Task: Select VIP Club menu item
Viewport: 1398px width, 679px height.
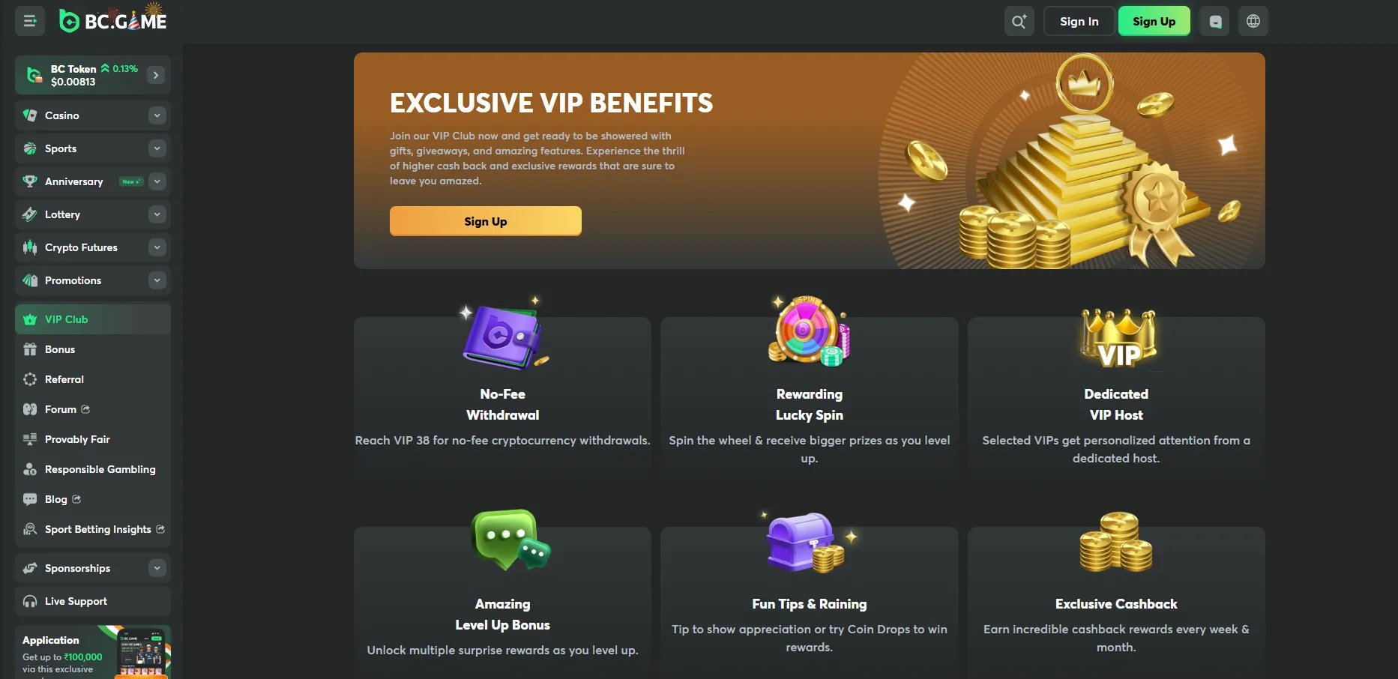Action: tap(66, 319)
